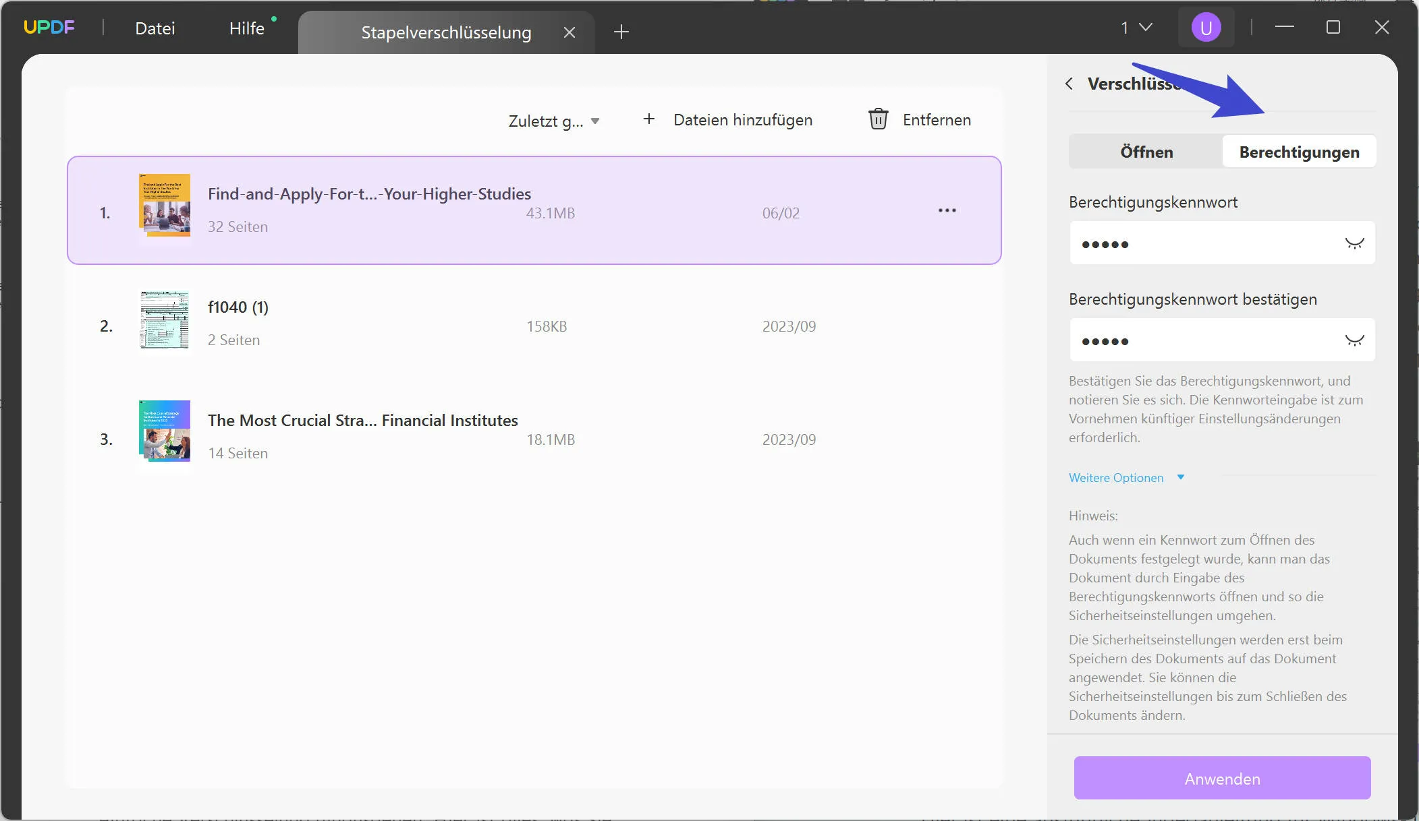Click three-dot menu on first document
Viewport: 1419px width, 821px height.
(x=947, y=210)
